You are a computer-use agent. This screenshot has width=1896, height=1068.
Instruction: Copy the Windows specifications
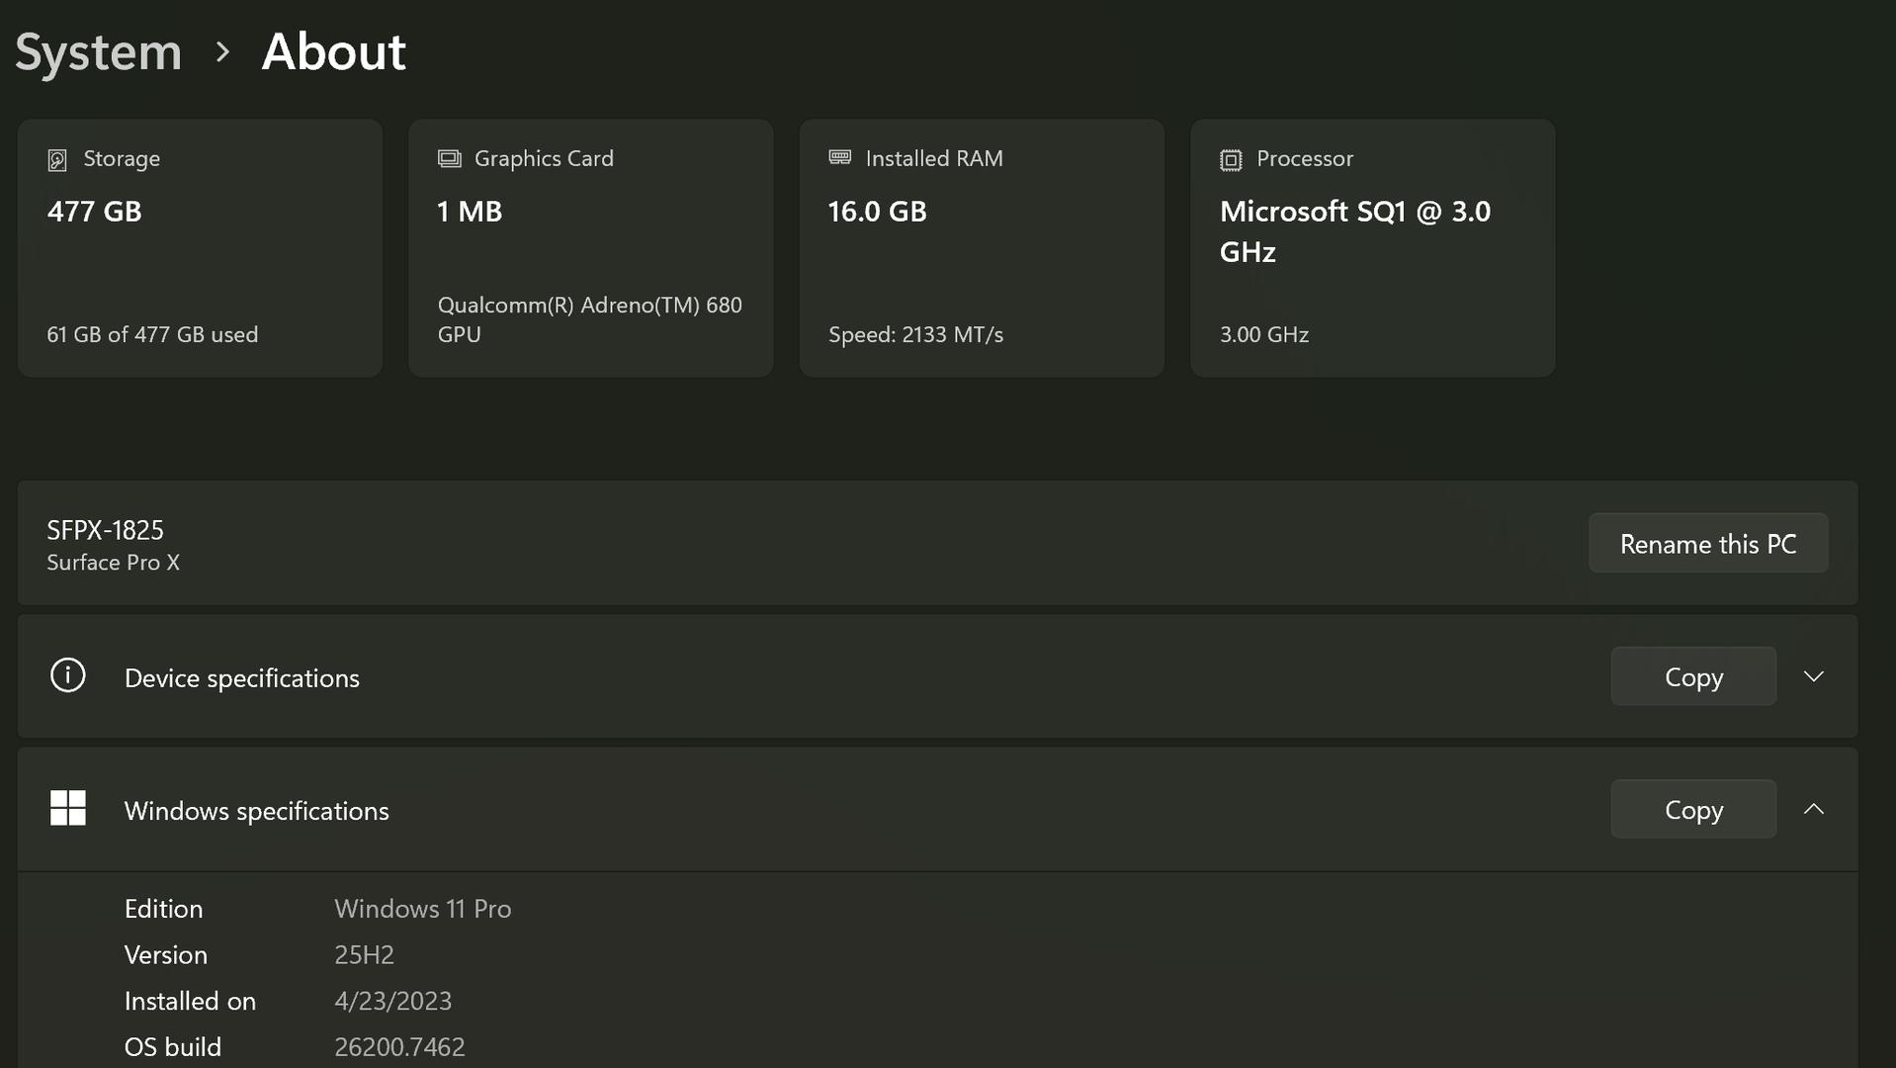click(1692, 810)
